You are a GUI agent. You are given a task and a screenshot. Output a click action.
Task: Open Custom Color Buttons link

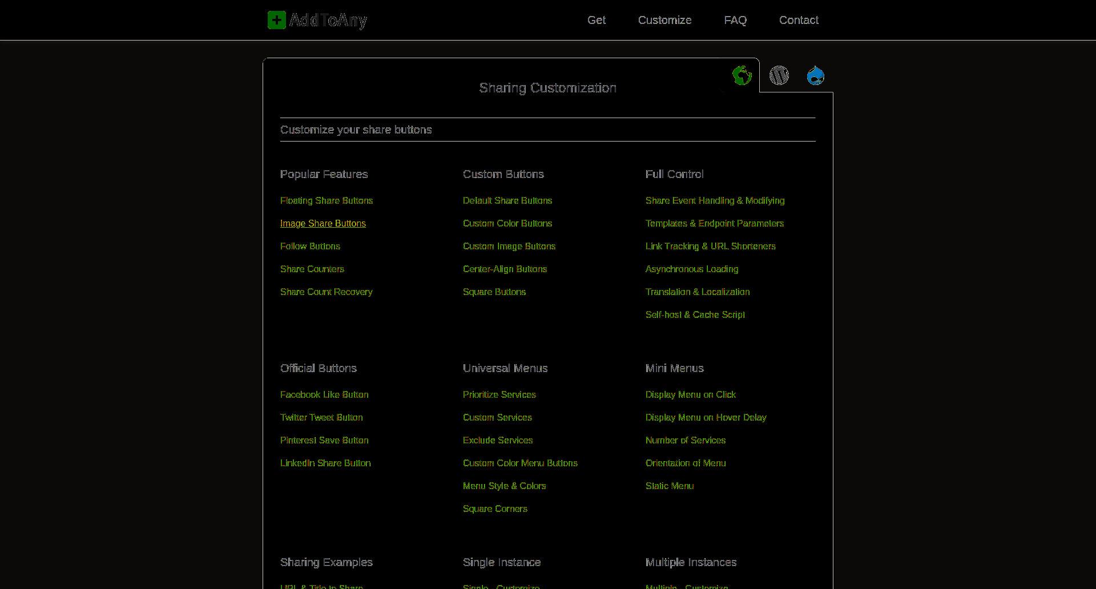tap(507, 223)
